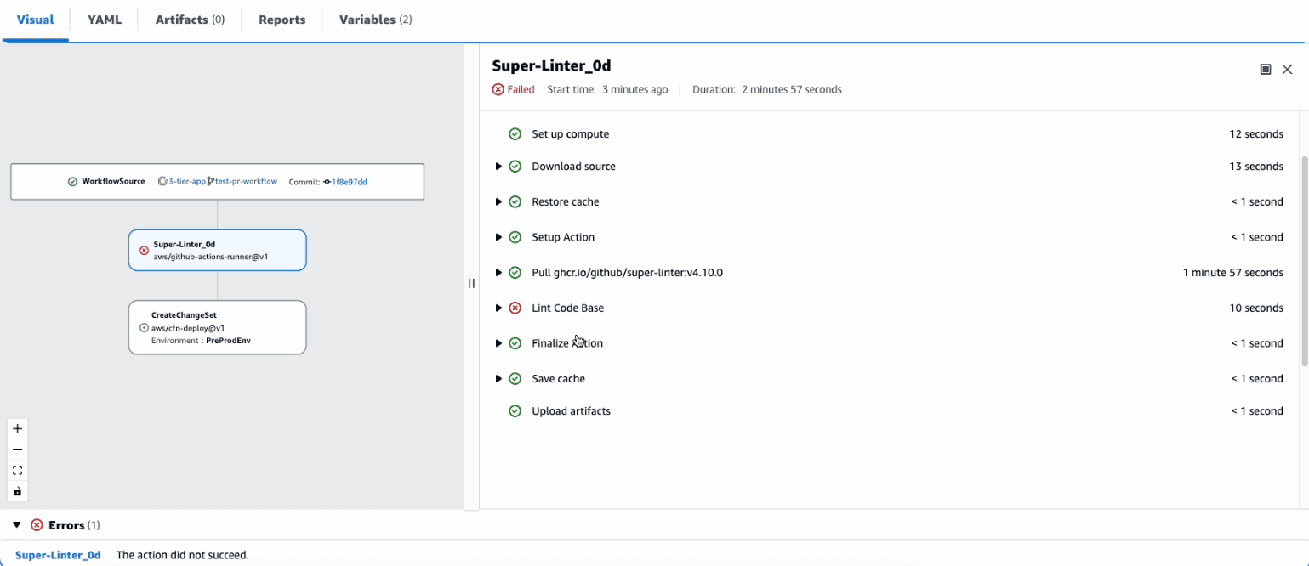1309x566 pixels.
Task: Click the Failed status icon in header
Action: pyautogui.click(x=498, y=89)
